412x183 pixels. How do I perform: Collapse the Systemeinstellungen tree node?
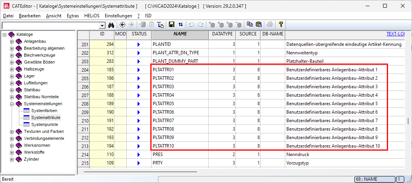pos(12,104)
